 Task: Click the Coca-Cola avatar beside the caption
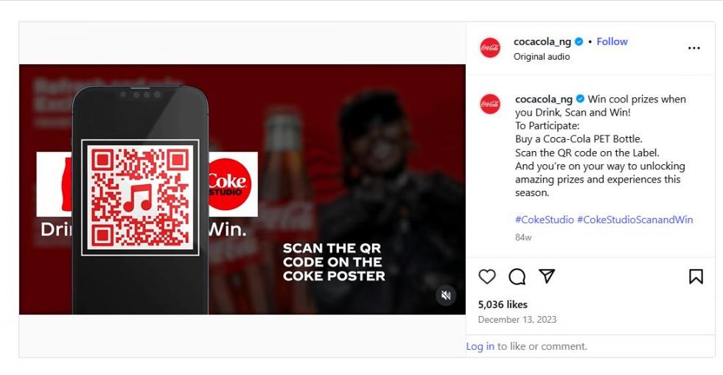tap(489, 104)
